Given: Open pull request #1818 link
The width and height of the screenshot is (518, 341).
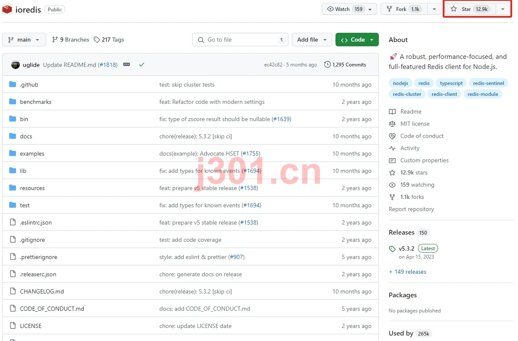Looking at the screenshot, I should (x=108, y=65).
